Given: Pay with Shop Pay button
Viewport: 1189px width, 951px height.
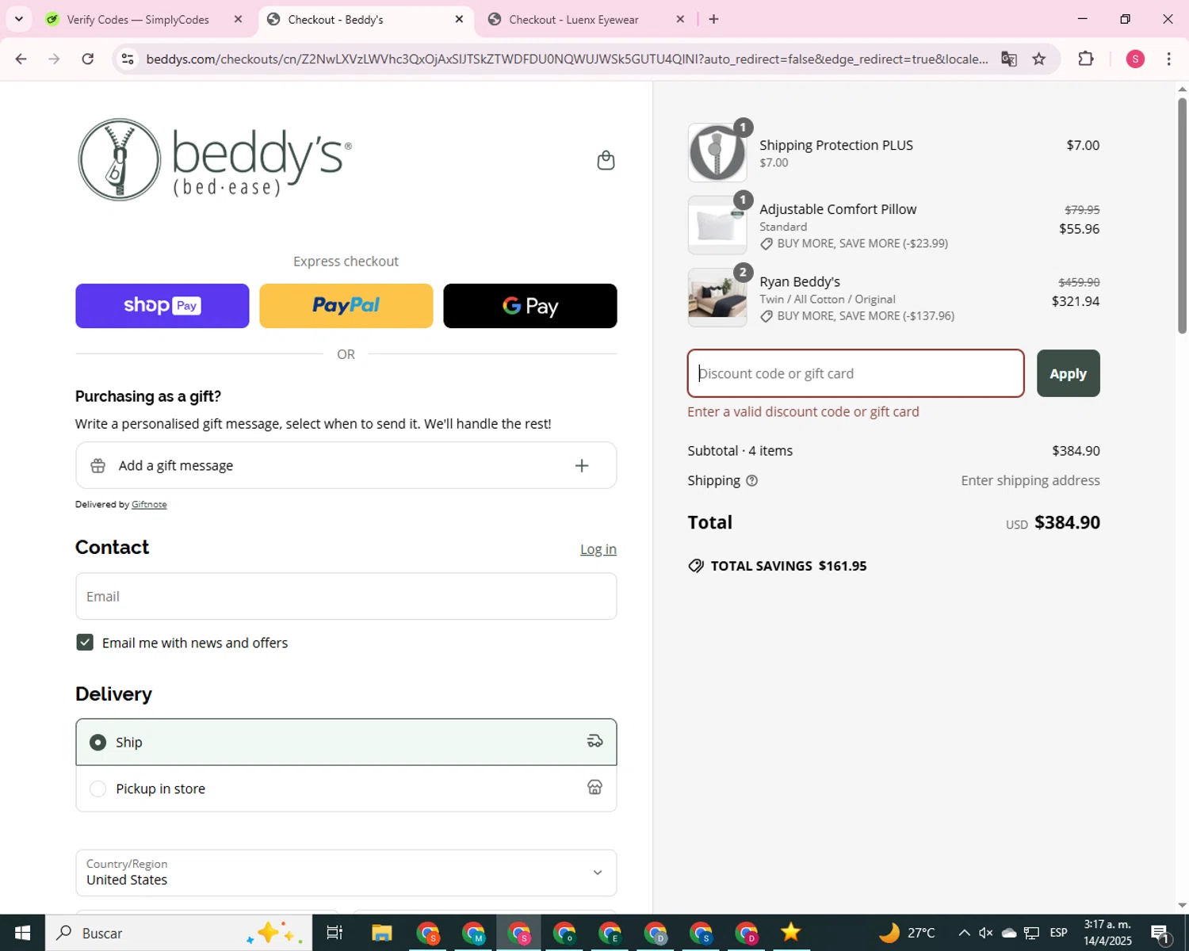Looking at the screenshot, I should (162, 306).
